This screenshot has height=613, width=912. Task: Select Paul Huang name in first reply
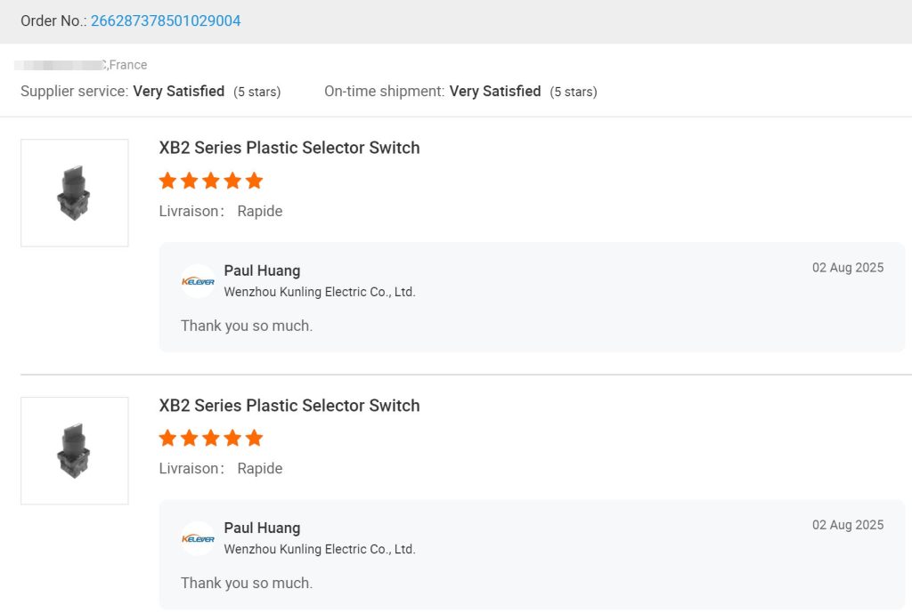pyautogui.click(x=262, y=270)
